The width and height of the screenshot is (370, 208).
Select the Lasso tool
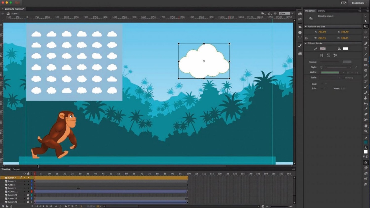tap(366, 38)
